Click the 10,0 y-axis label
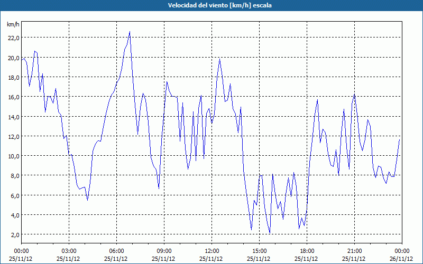423x264 pixels. (x=14, y=156)
